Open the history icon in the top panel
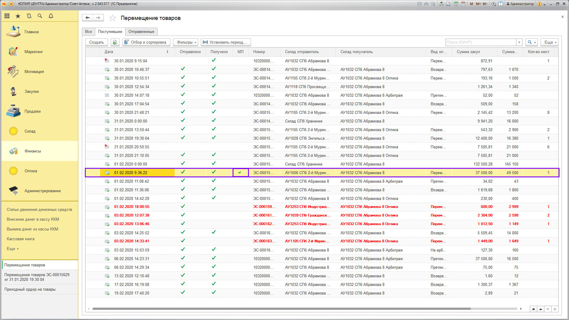 (29, 16)
